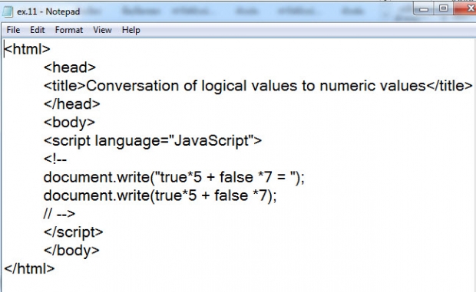476x292 pixels.
Task: Click on the <head> tag line
Action: point(70,67)
